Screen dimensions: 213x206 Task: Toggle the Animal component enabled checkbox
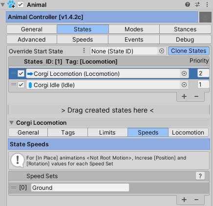21,4
